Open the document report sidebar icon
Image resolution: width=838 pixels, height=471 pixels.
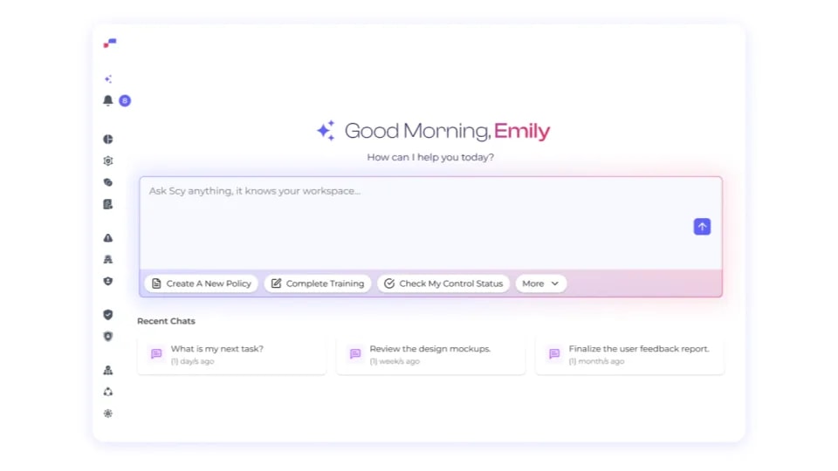(108, 204)
